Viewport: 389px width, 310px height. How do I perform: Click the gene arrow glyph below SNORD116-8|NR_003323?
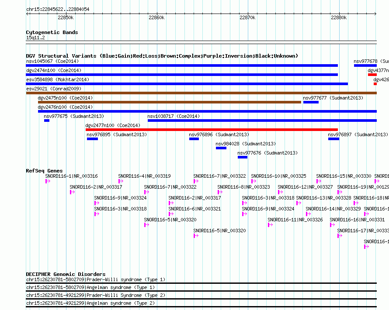(220, 192)
